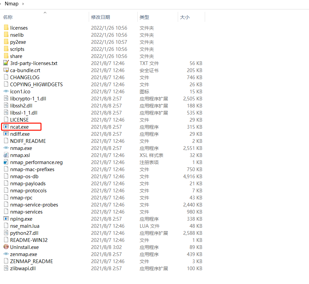
Task: Click the 安全证书 type cell
Action: tap(149, 70)
